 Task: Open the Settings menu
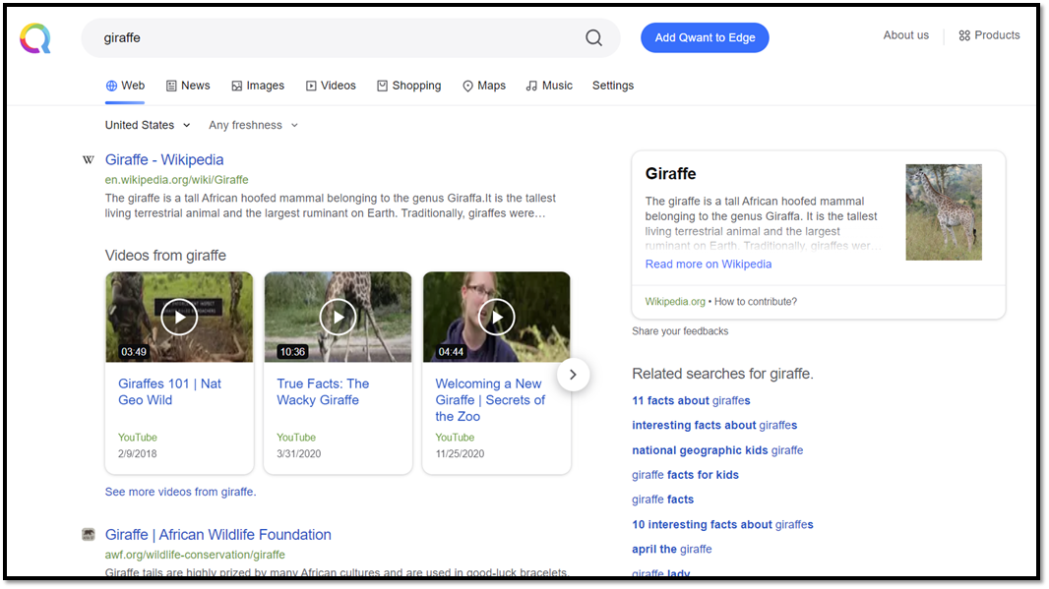[x=613, y=86]
